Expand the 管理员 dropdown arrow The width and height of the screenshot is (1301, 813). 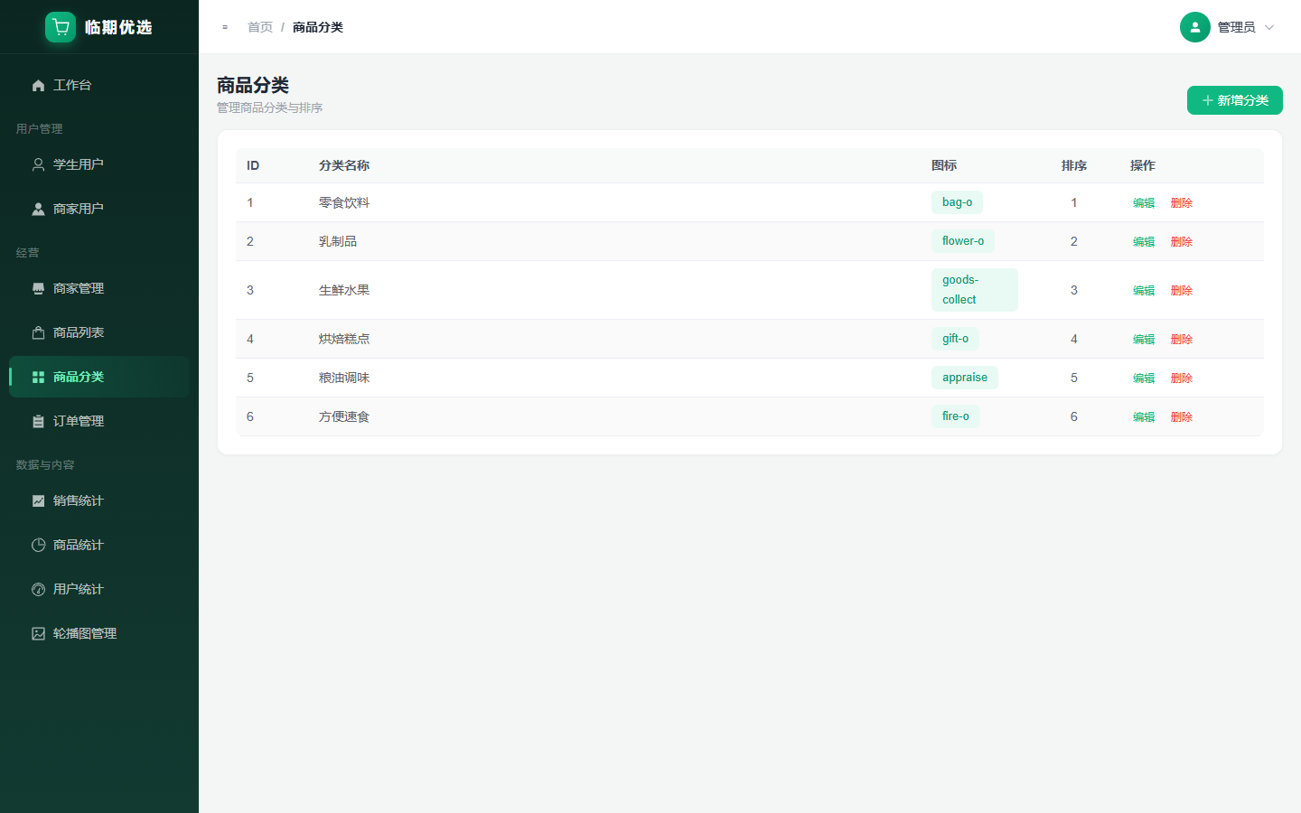tap(1269, 27)
